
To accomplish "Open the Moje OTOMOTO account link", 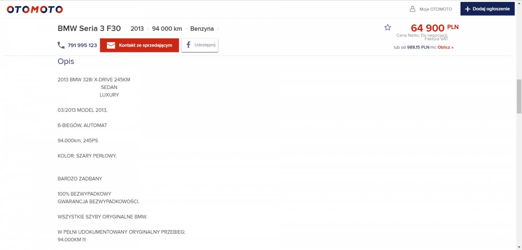I will tap(436, 9).
